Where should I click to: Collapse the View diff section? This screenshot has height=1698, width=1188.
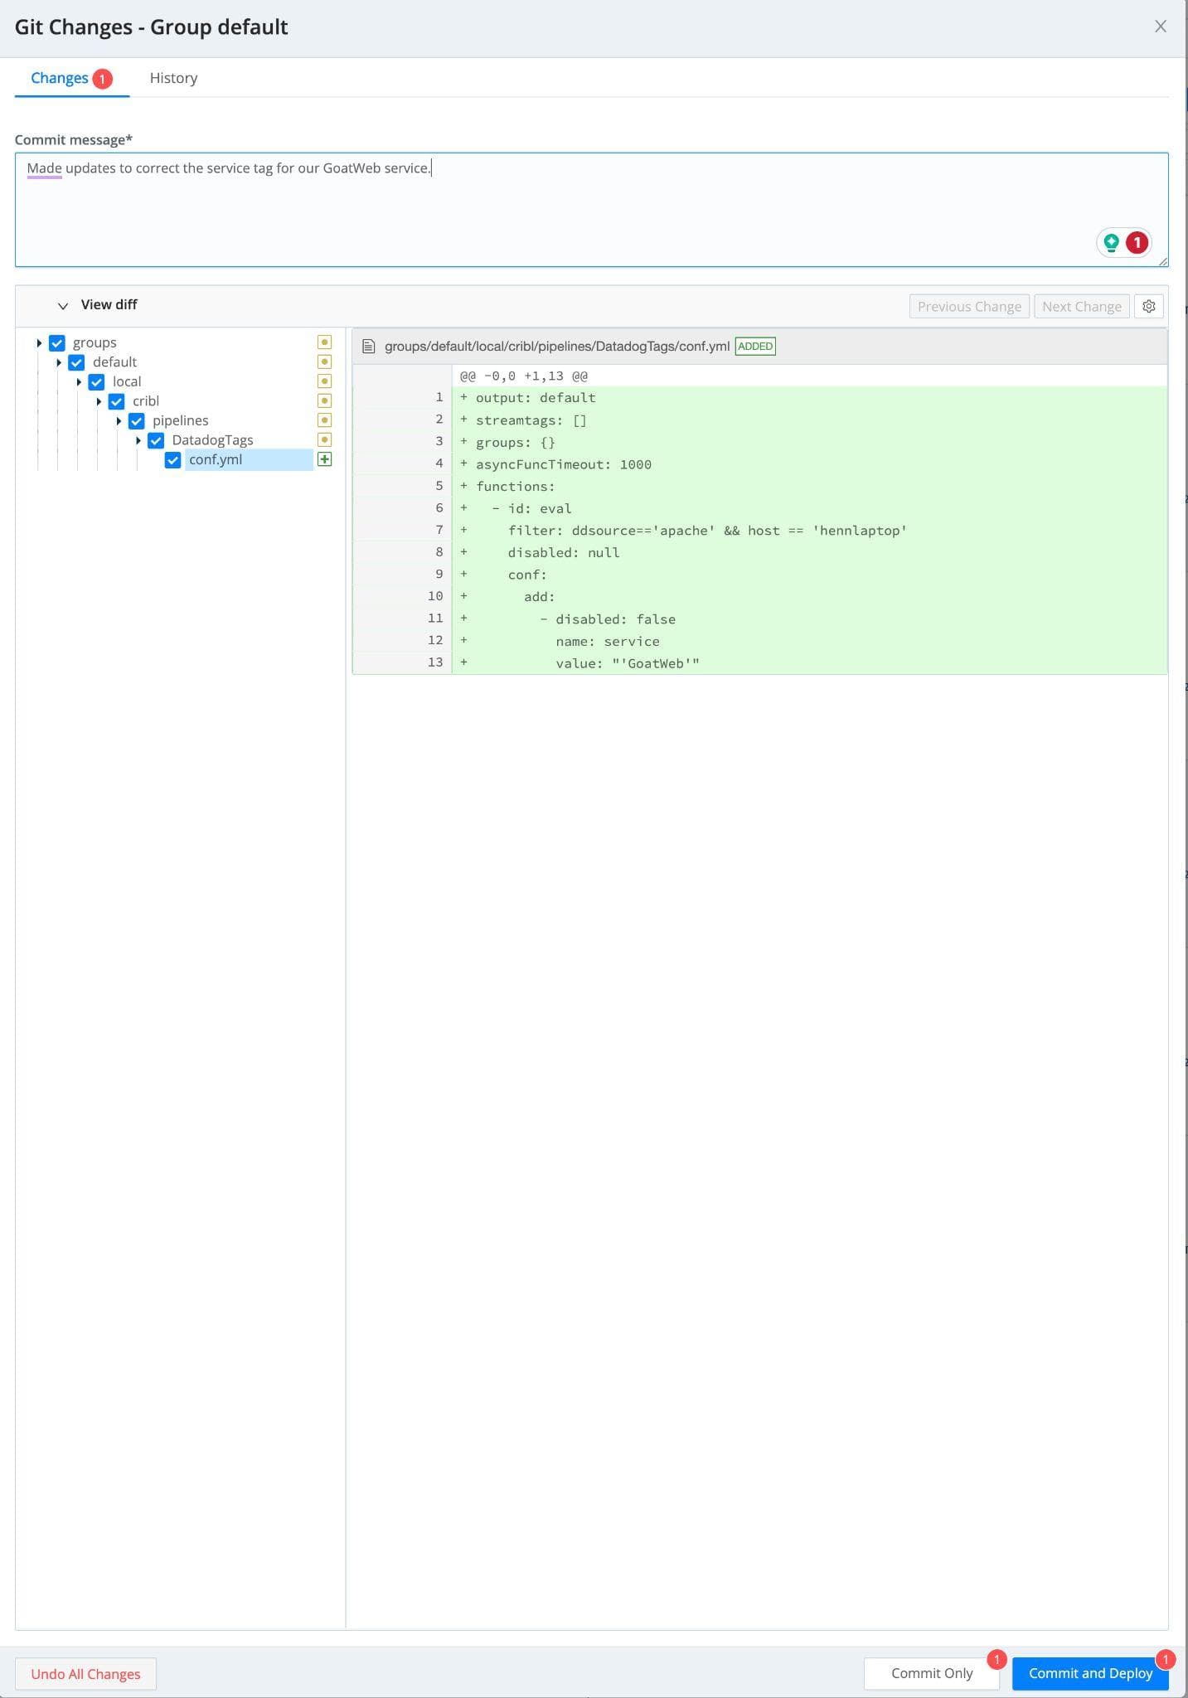(x=63, y=306)
